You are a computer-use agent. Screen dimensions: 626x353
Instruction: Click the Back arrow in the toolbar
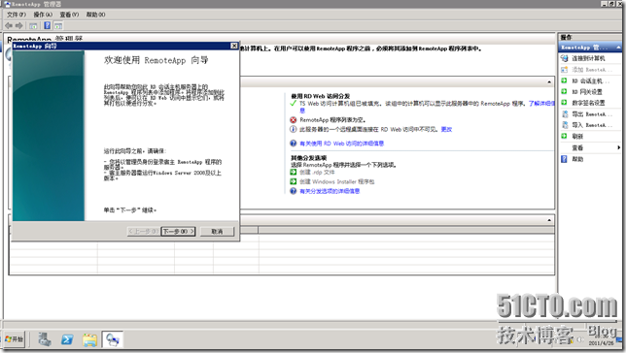pos(9,25)
